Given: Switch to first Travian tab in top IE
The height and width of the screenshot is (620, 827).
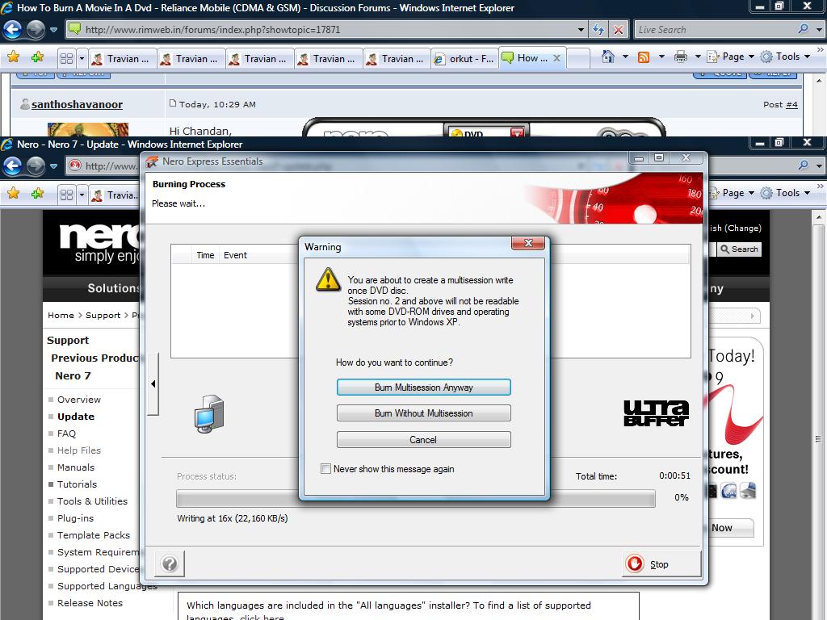Looking at the screenshot, I should pos(122,58).
